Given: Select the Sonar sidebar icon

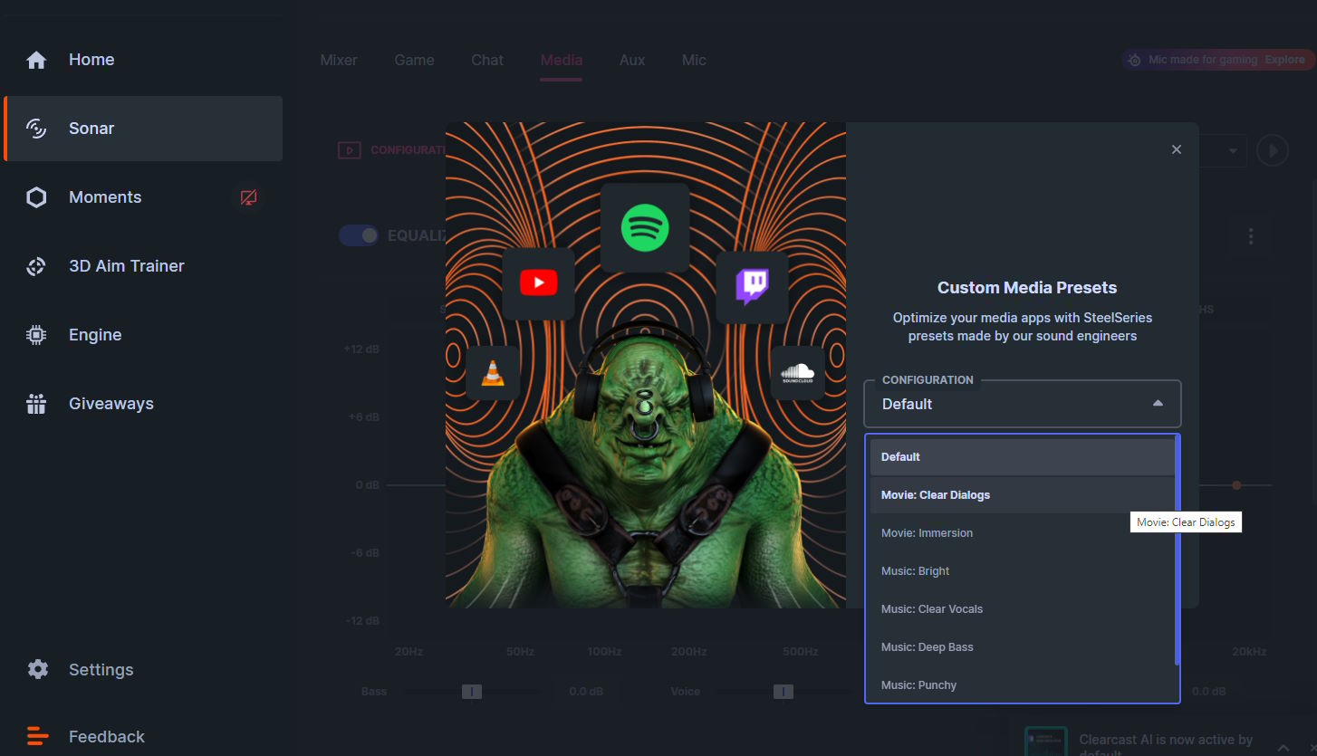Looking at the screenshot, I should pos(36,129).
